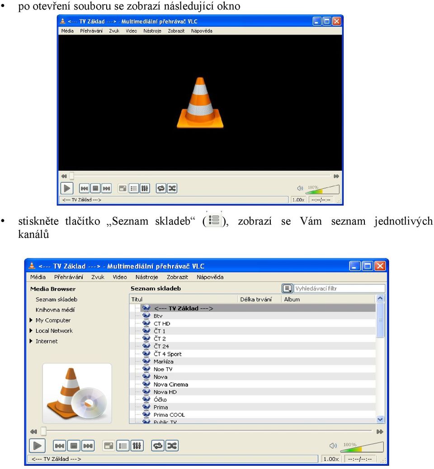Step forward icon on upper window seek bar
This screenshot has width=434, height=469.
[336, 176]
